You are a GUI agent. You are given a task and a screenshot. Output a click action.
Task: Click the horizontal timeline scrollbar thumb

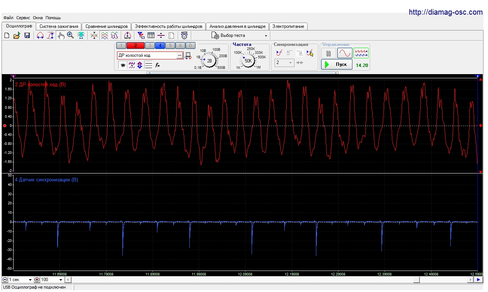click(x=416, y=280)
